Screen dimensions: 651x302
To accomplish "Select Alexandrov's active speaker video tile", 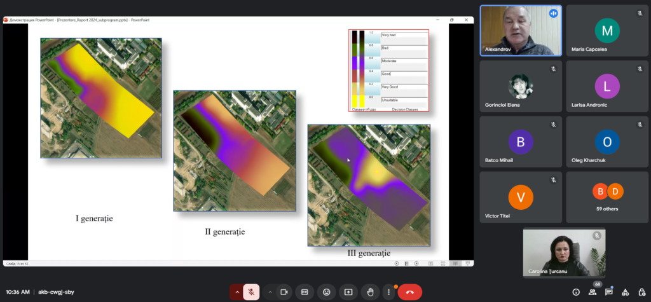I will [520, 31].
